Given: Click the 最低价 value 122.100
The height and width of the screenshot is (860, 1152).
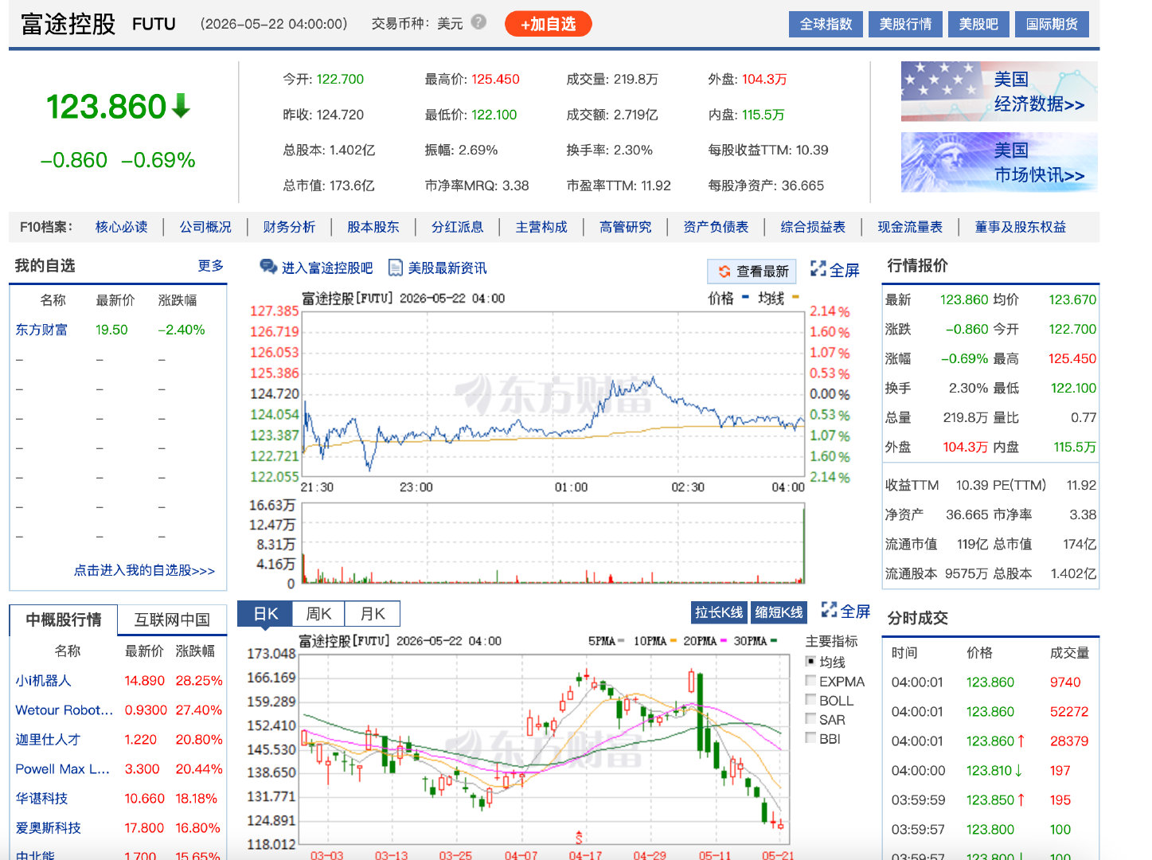Looking at the screenshot, I should click(494, 115).
